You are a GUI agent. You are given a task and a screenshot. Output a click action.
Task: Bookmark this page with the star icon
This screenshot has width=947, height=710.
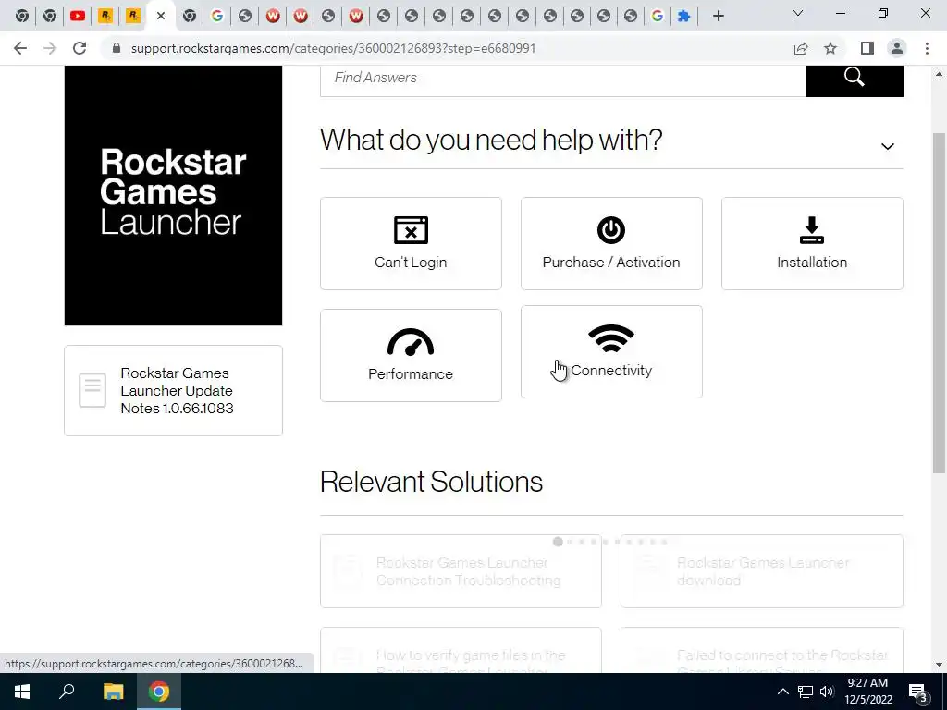[830, 48]
